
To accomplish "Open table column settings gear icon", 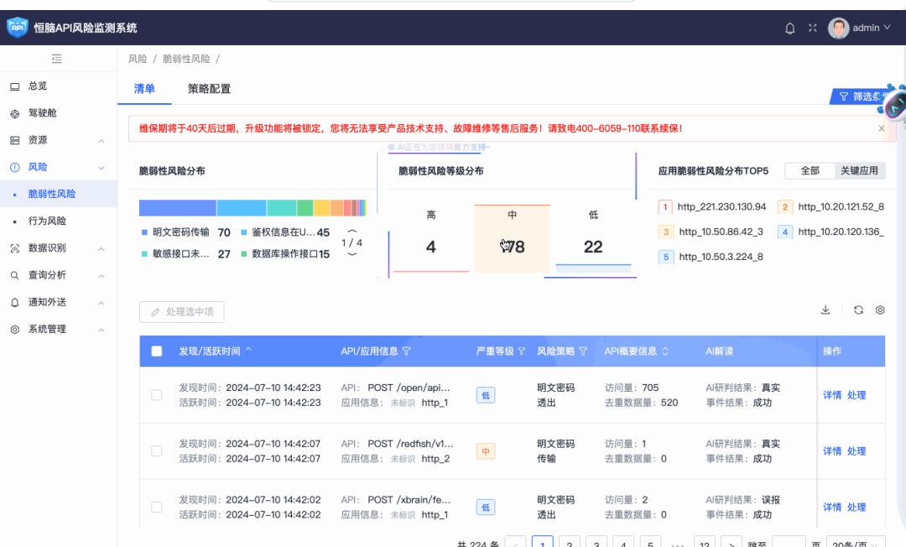I will point(880,310).
